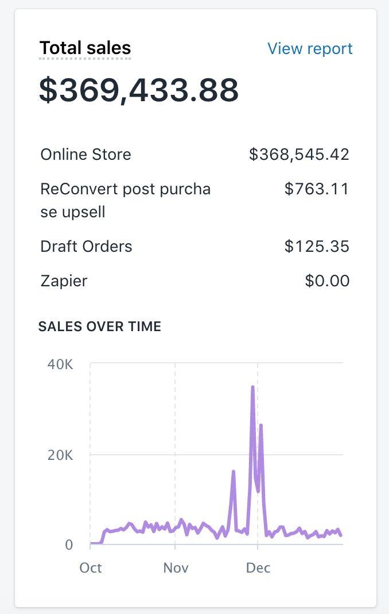The image size is (389, 614).
Task: Click the 40K y-axis label
Action: tap(60, 364)
